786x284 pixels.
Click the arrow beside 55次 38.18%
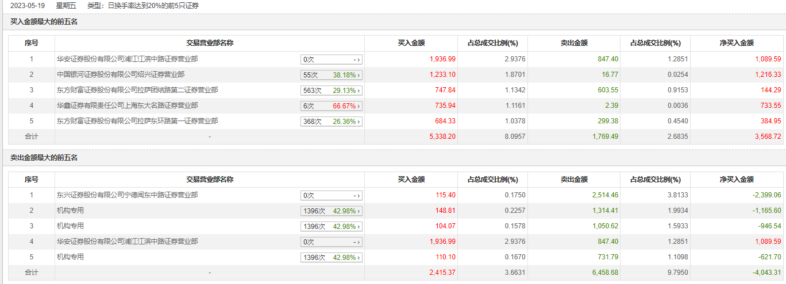pos(360,75)
